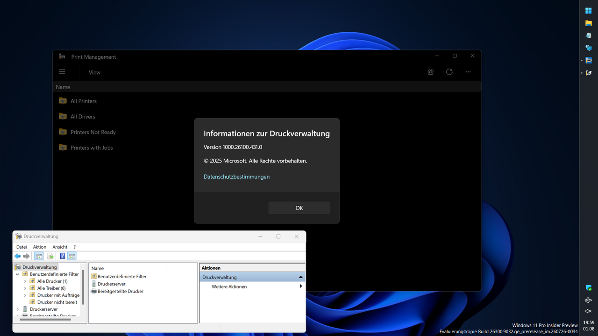Click the muted volume tray icon
Image resolution: width=598 pixels, height=336 pixels.
coord(589,311)
